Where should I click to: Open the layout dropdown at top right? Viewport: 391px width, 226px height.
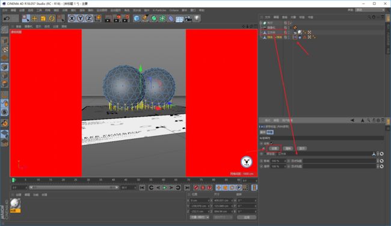(x=370, y=10)
